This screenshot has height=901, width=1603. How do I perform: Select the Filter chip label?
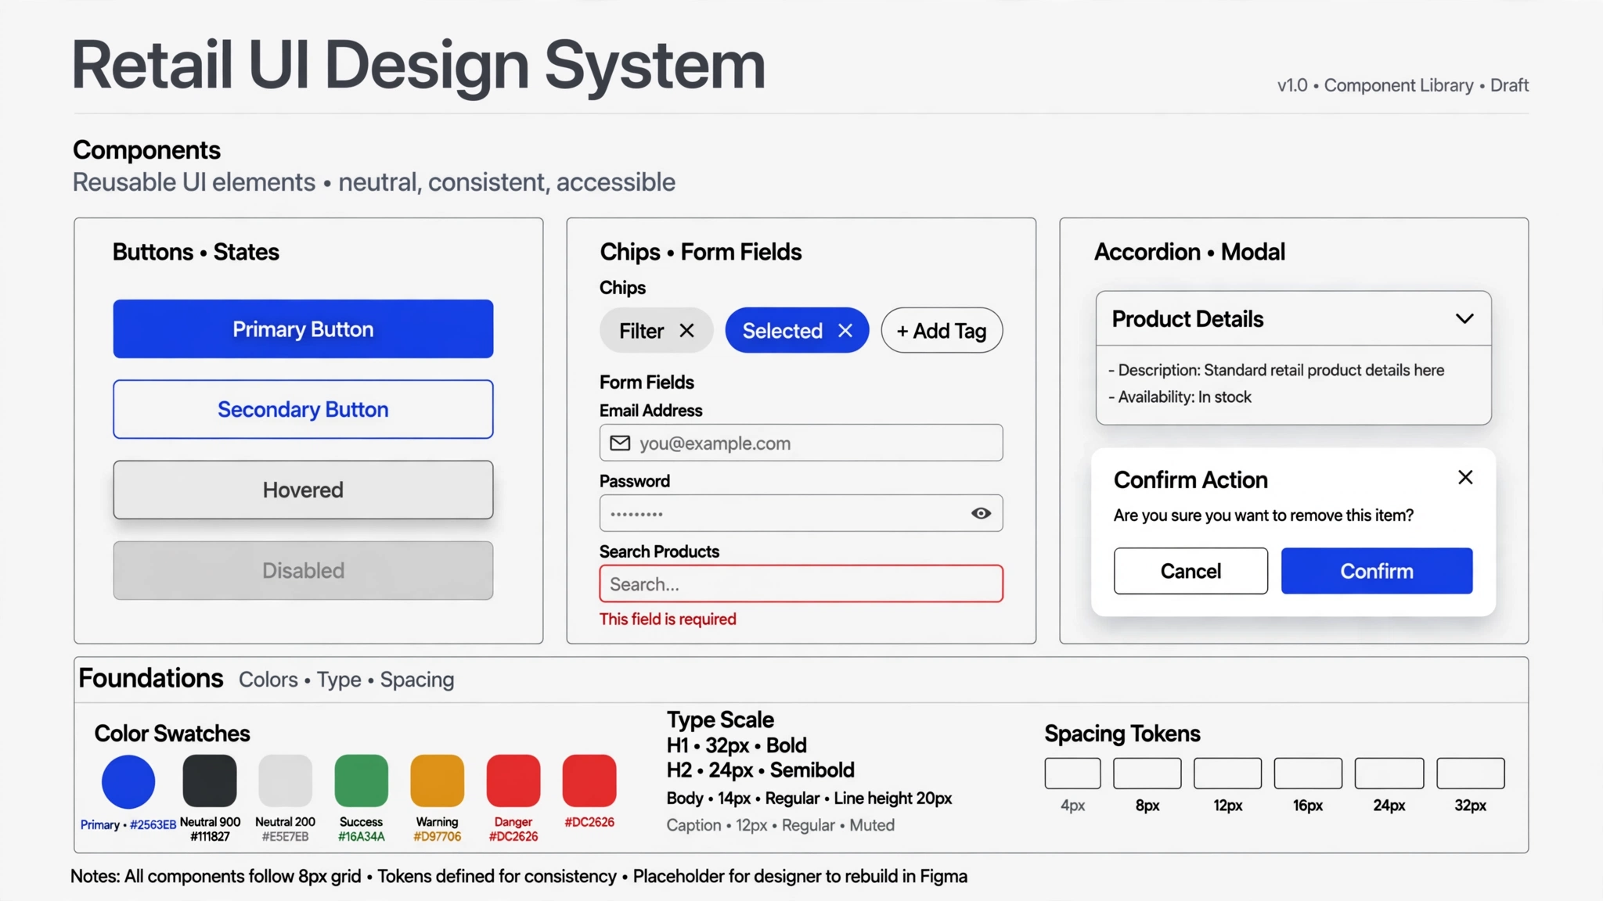tap(641, 331)
